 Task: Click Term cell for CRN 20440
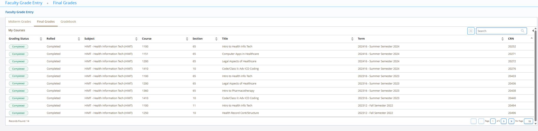378,98
